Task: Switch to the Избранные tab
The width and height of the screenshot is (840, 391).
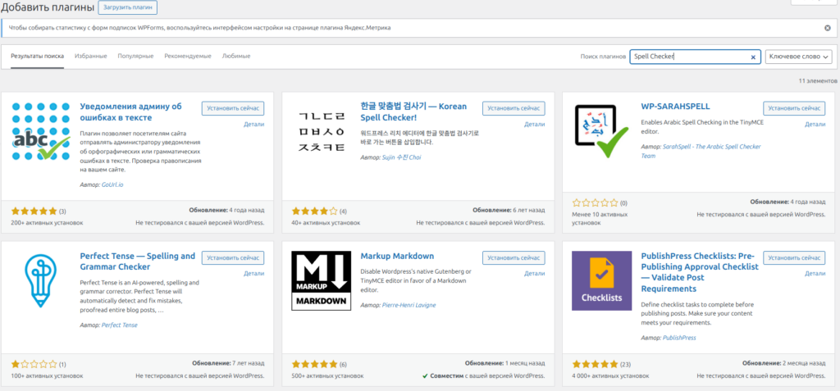Action: tap(90, 56)
